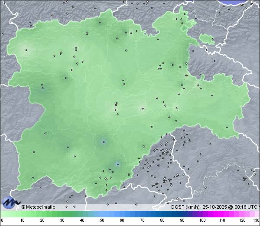Viewport: 260px width, 226px height.
Task: Click the Meteoclimatic copyright text
Action: click(39, 207)
